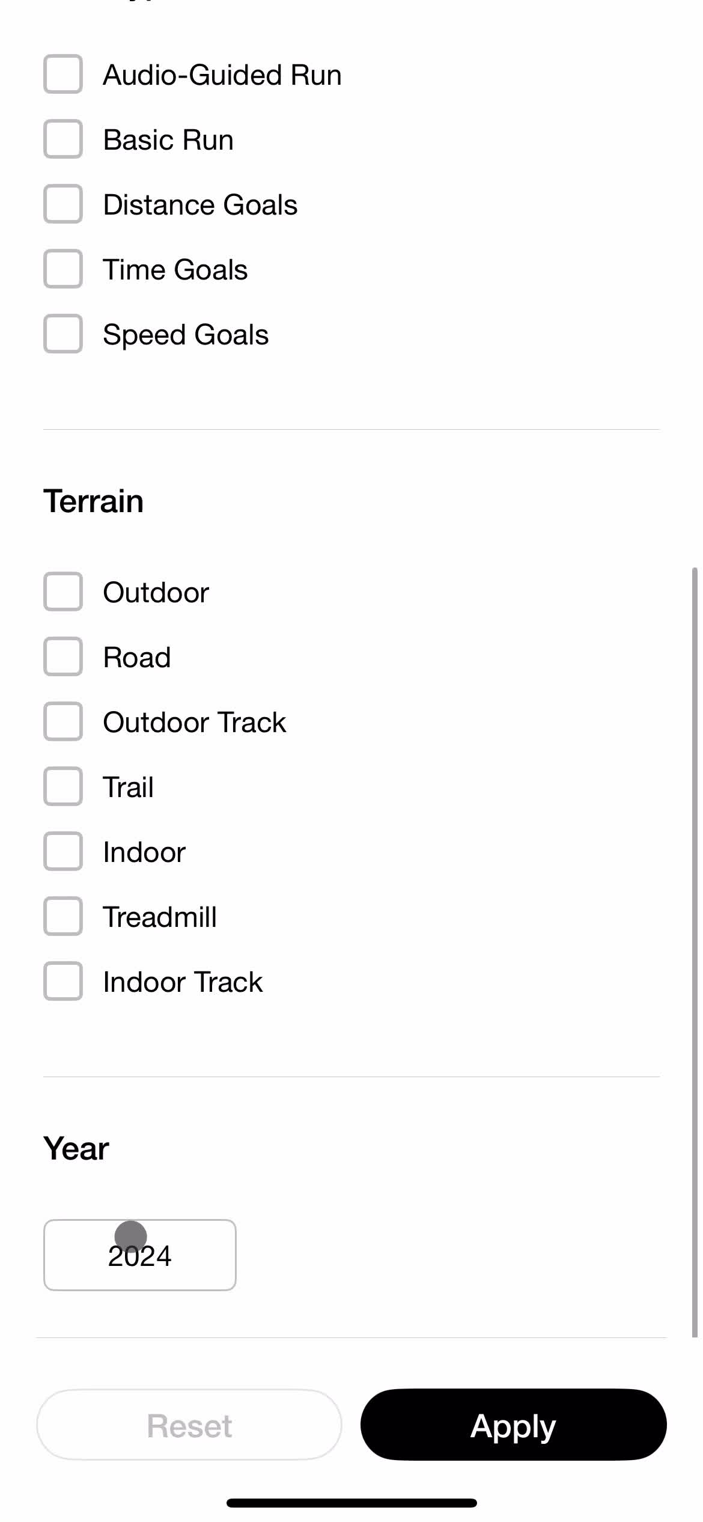Viewport: 703px width, 1522px height.
Task: Click the vertical scrollbar on the right
Action: [695, 952]
